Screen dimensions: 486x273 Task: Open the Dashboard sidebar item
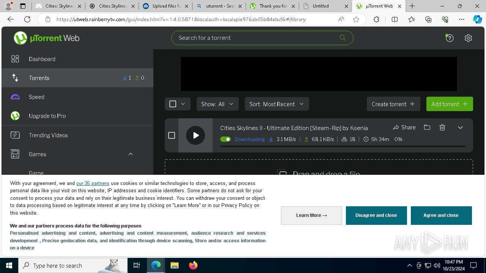[x=77, y=59]
